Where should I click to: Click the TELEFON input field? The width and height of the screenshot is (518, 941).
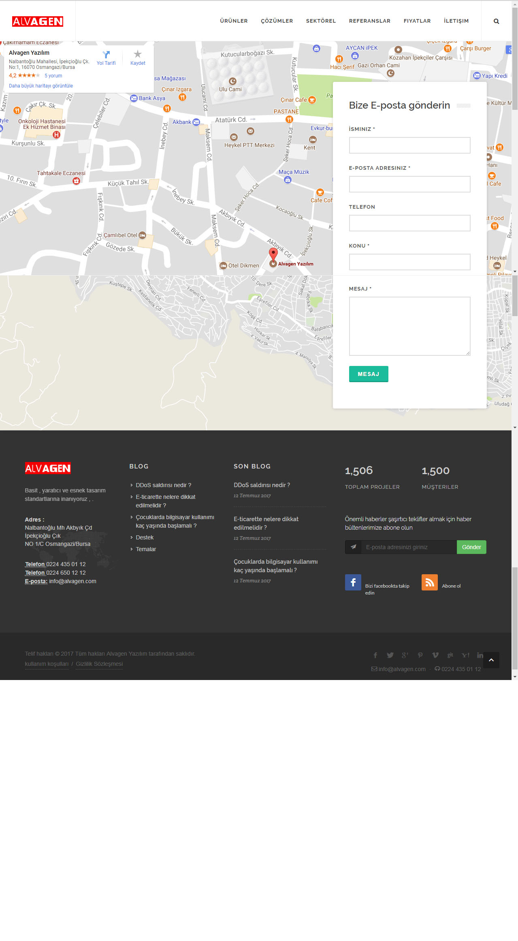(409, 223)
